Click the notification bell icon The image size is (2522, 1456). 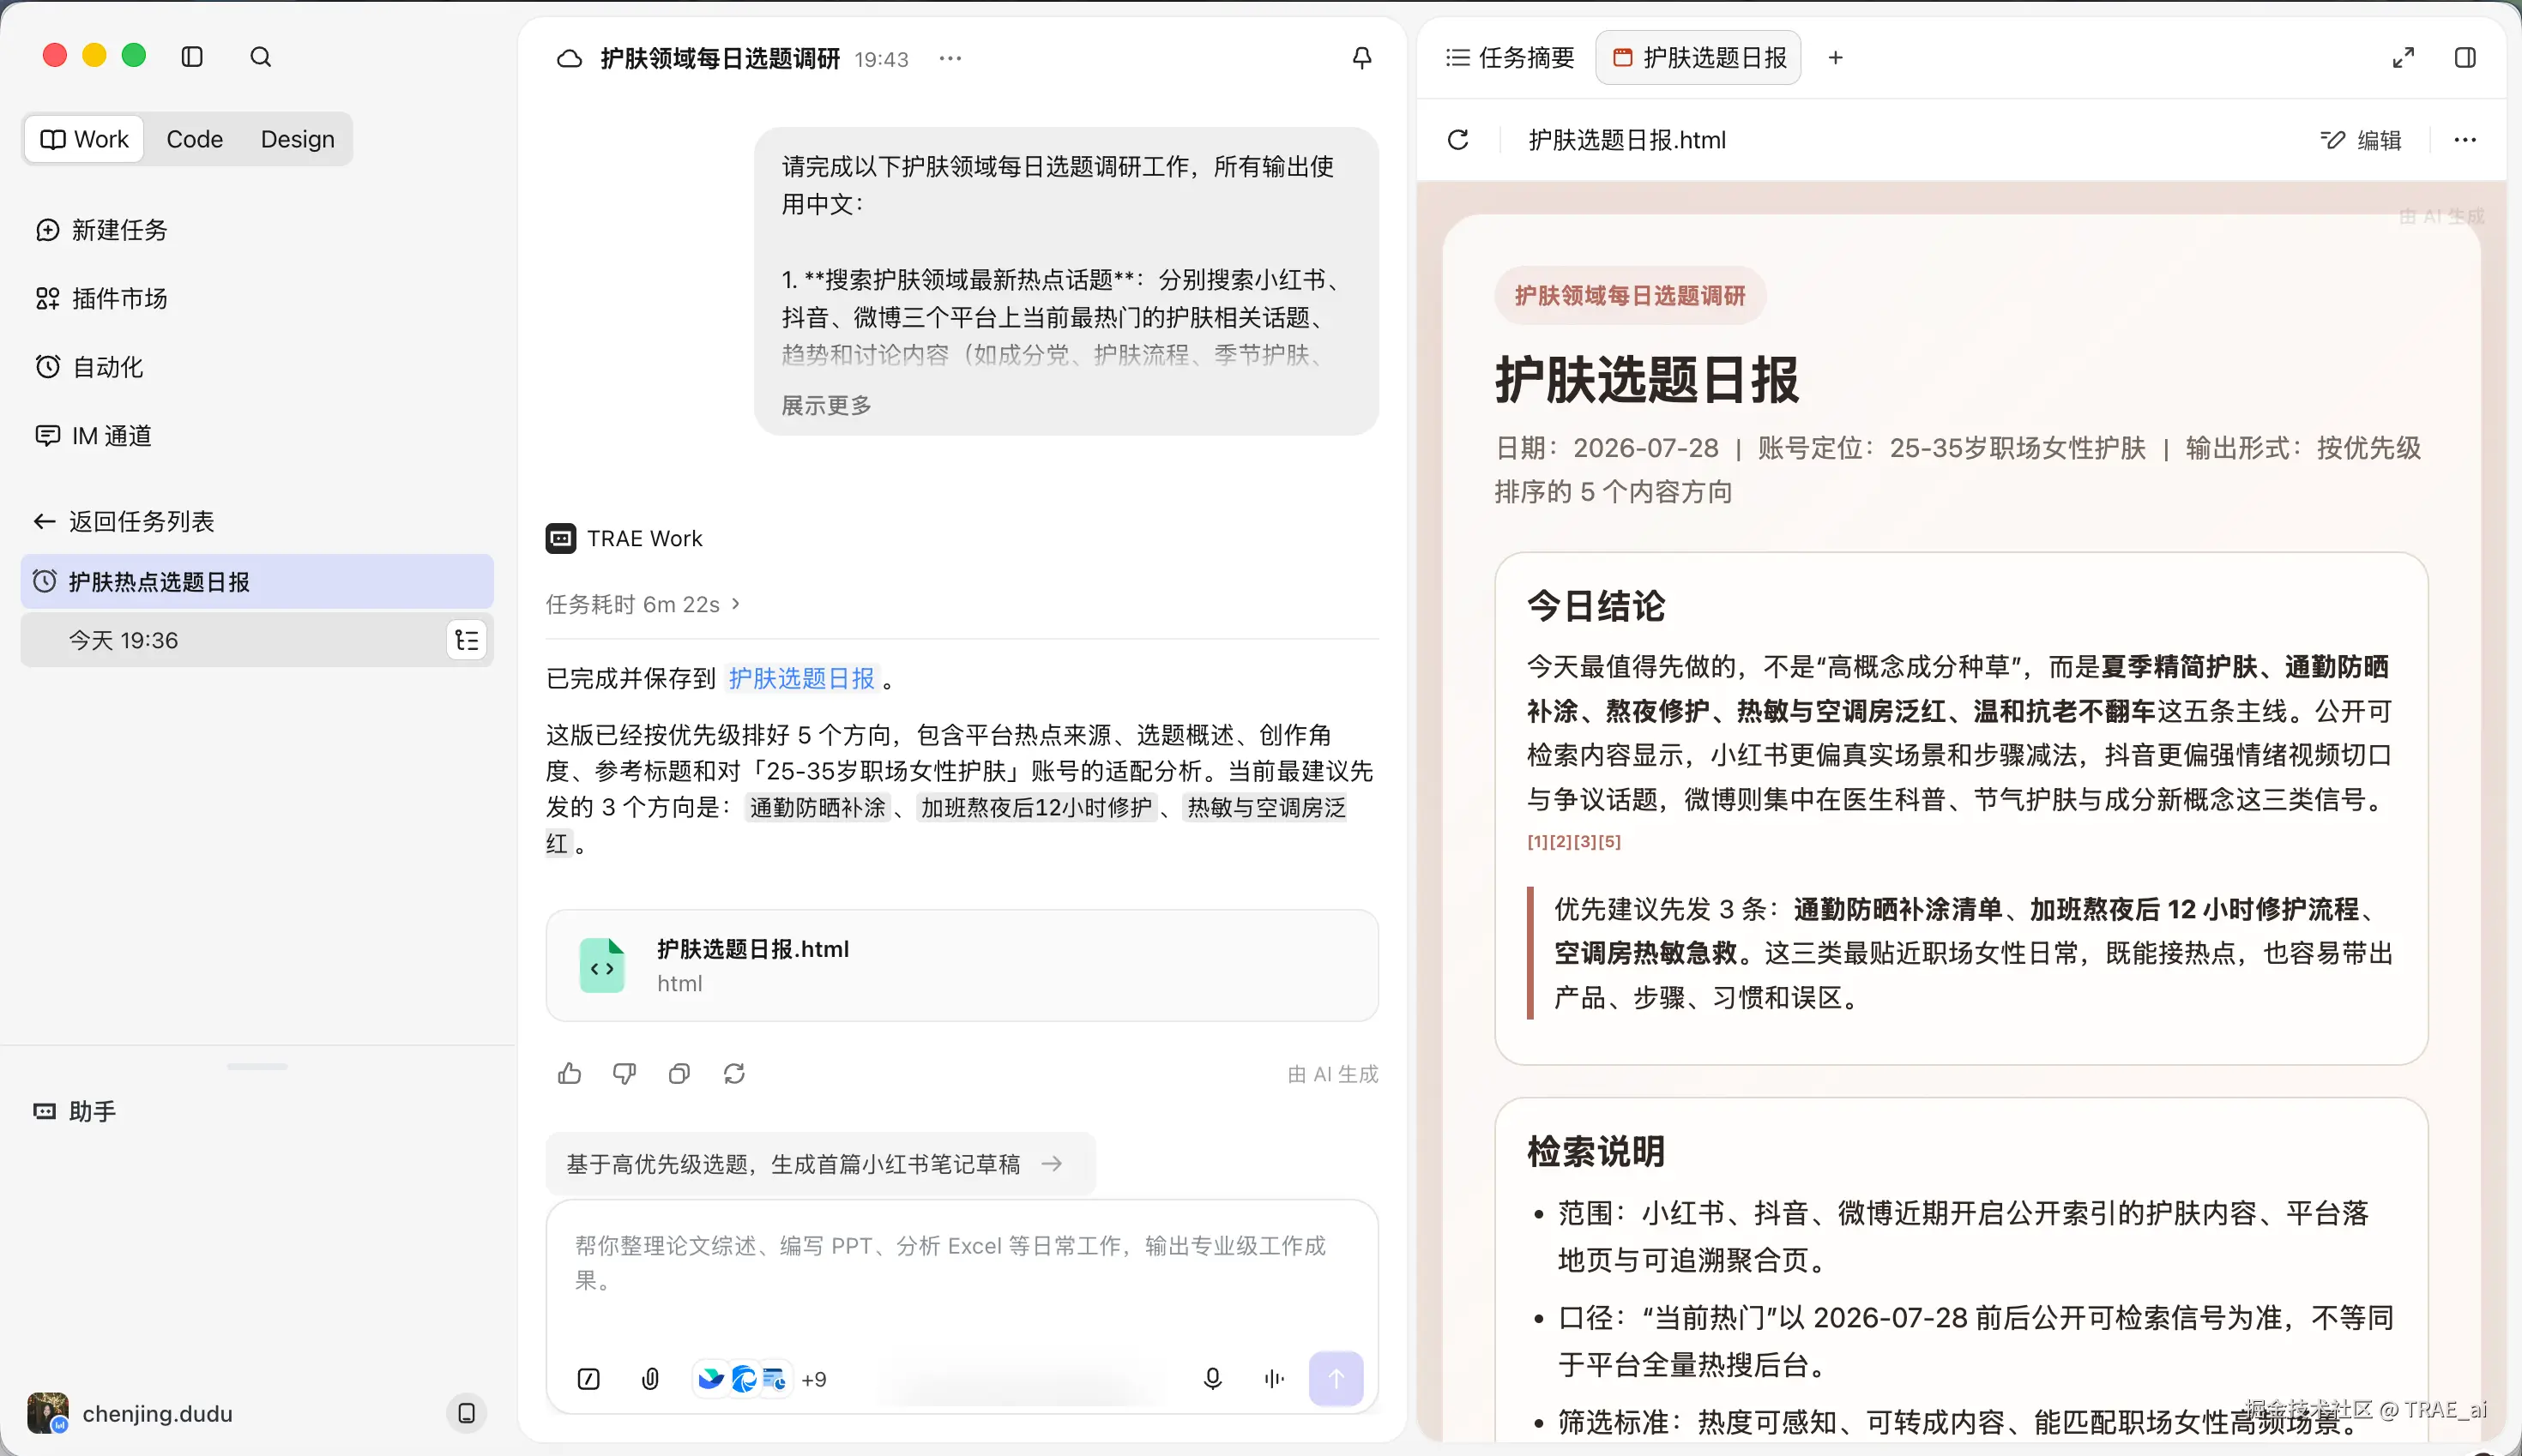[1361, 58]
